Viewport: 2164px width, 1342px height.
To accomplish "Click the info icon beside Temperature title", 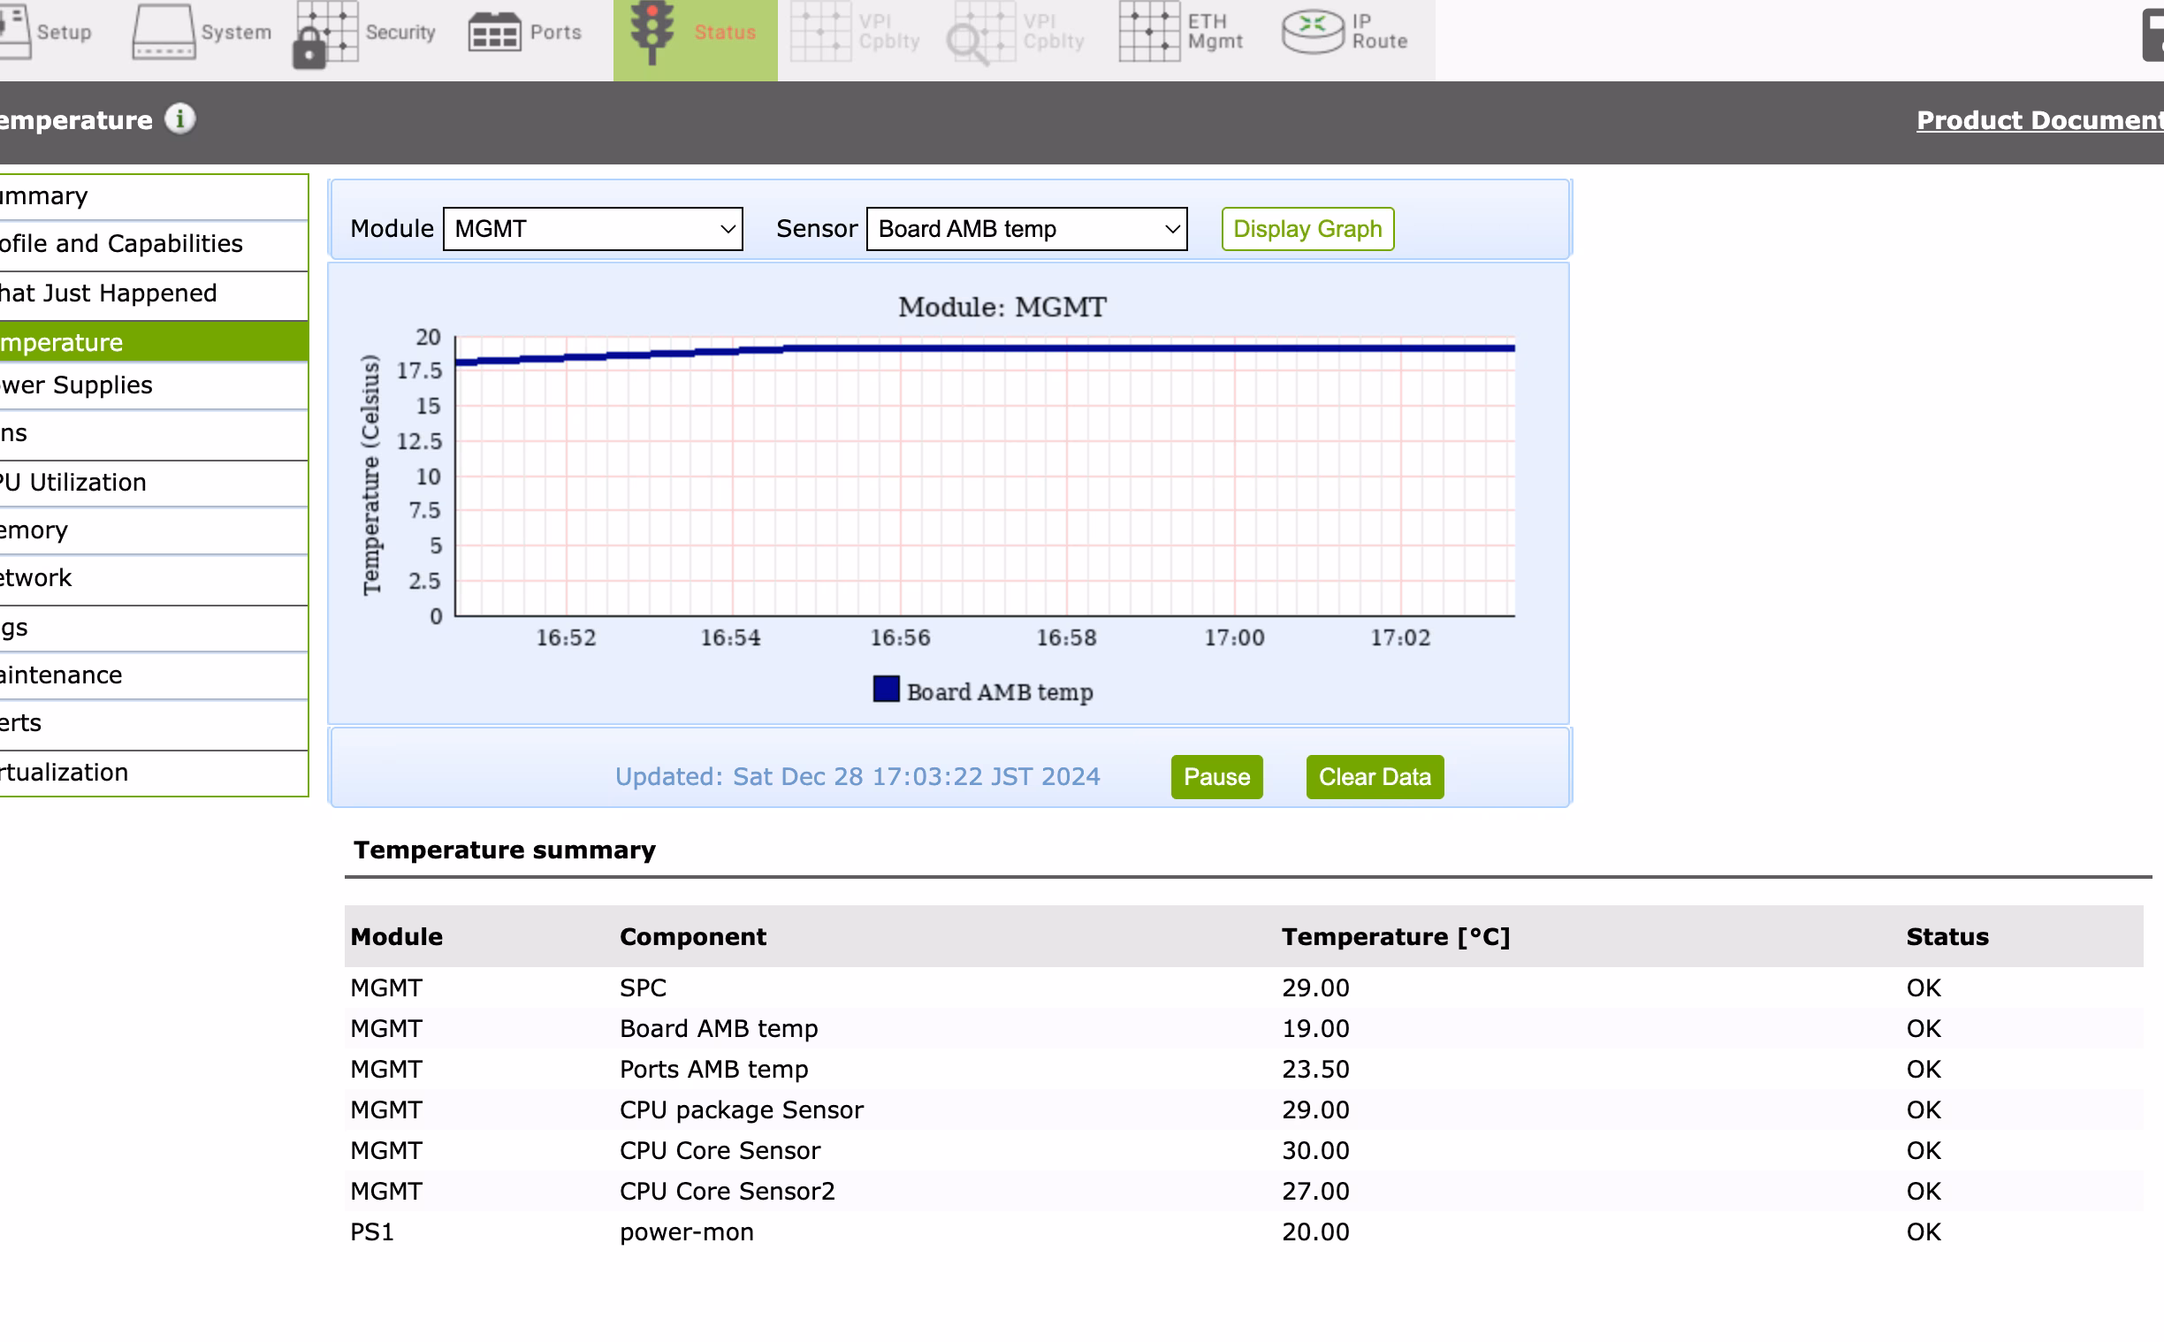I will [x=180, y=118].
